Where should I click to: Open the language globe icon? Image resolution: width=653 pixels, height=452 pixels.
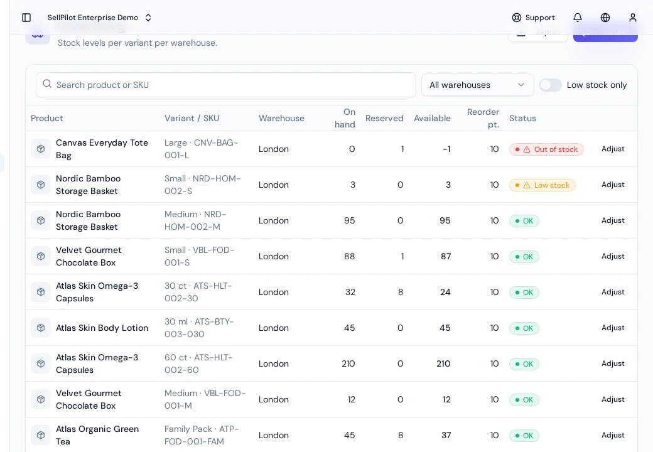pyautogui.click(x=605, y=18)
